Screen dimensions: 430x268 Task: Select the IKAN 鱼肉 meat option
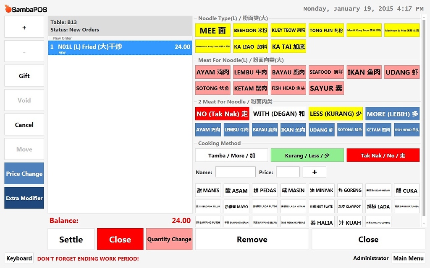364,72
